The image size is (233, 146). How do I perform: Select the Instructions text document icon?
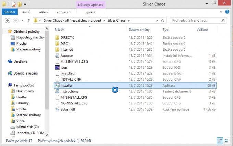tap(57, 91)
